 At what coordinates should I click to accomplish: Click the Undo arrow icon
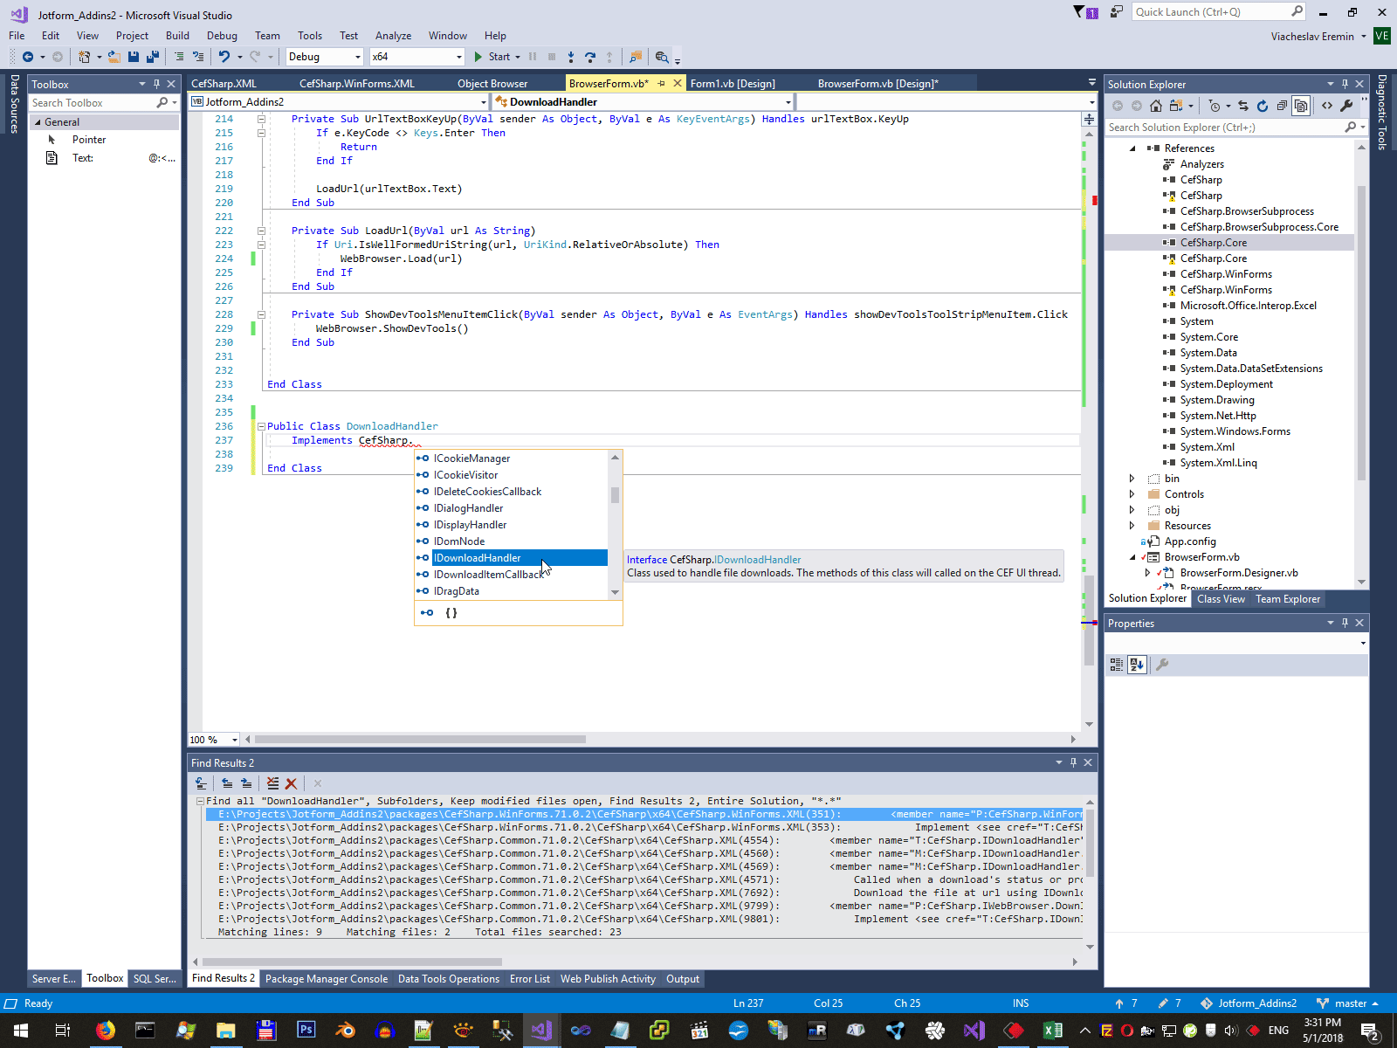[x=224, y=57]
